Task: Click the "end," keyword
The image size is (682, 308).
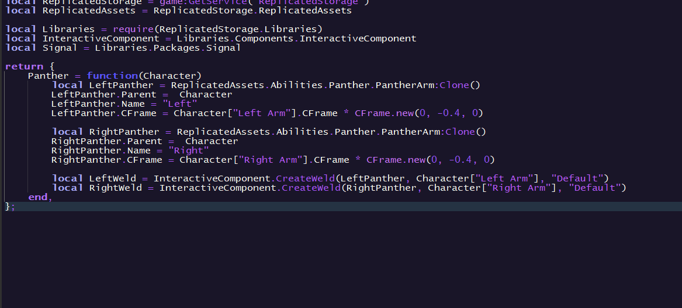Action: (40, 198)
